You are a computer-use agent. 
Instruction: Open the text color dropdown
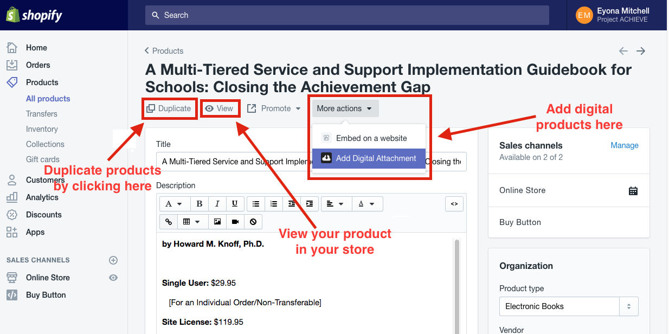[x=367, y=204]
